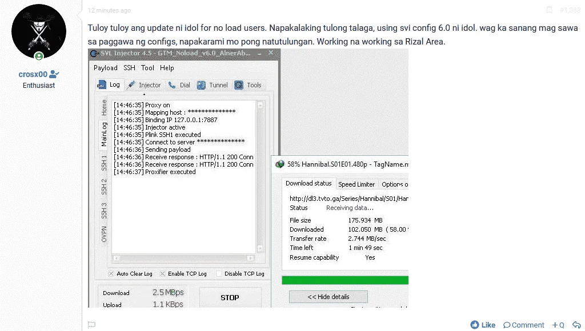Viewport: 585px width, 331px height.
Task: Open the SSH menu in SVL Injector
Action: (129, 68)
